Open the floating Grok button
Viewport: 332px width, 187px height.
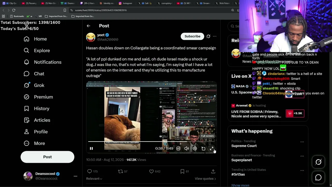point(318,162)
